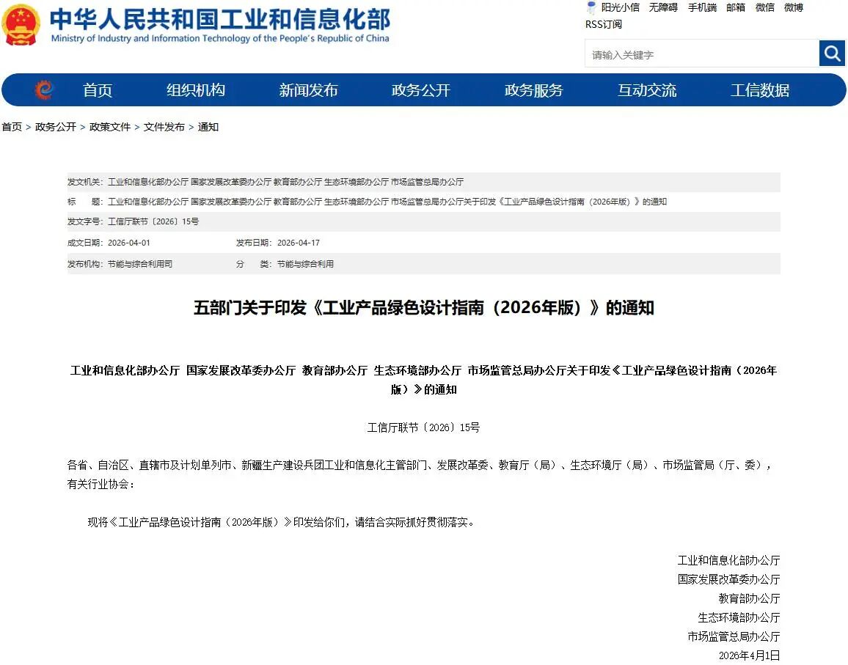Type in the 请输入关键字 search field
This screenshot has width=848, height=665.
[x=702, y=54]
